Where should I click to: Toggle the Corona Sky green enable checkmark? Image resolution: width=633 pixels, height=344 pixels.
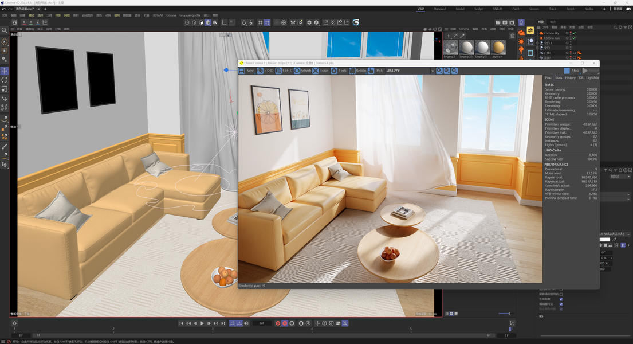[x=574, y=33]
